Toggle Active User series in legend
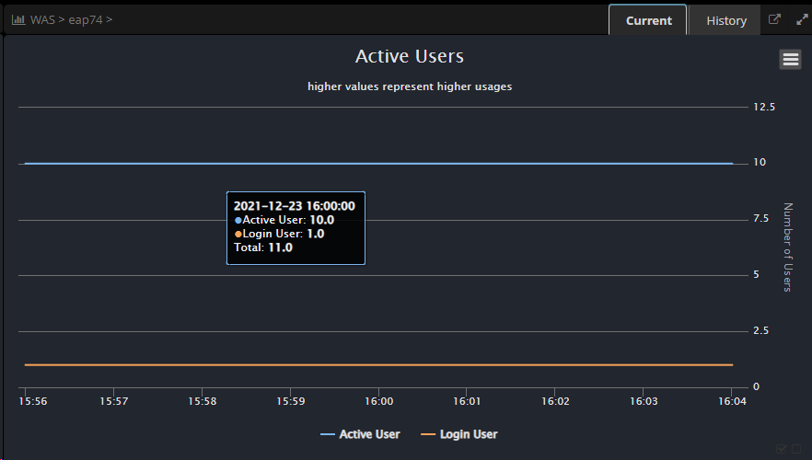This screenshot has width=812, height=460. (369, 434)
